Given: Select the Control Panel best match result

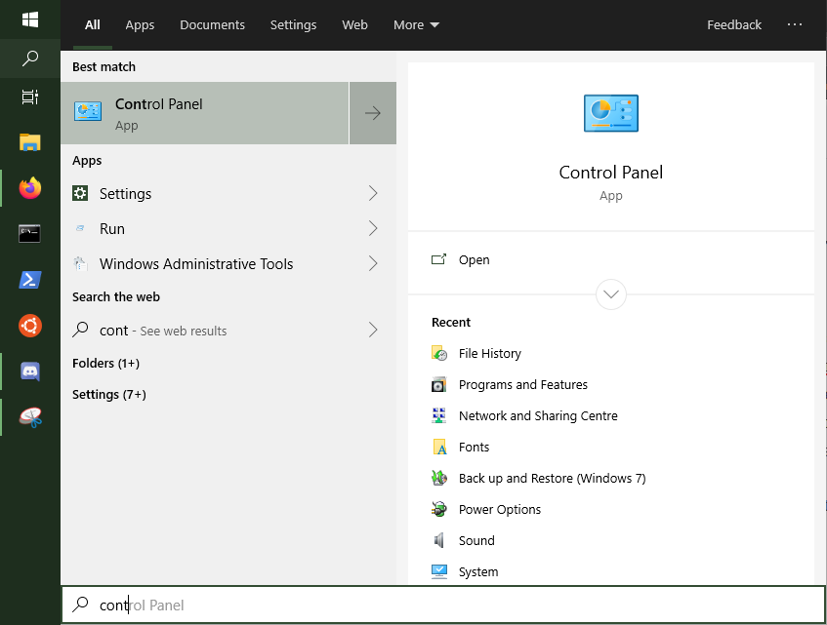Looking at the screenshot, I should (205, 113).
